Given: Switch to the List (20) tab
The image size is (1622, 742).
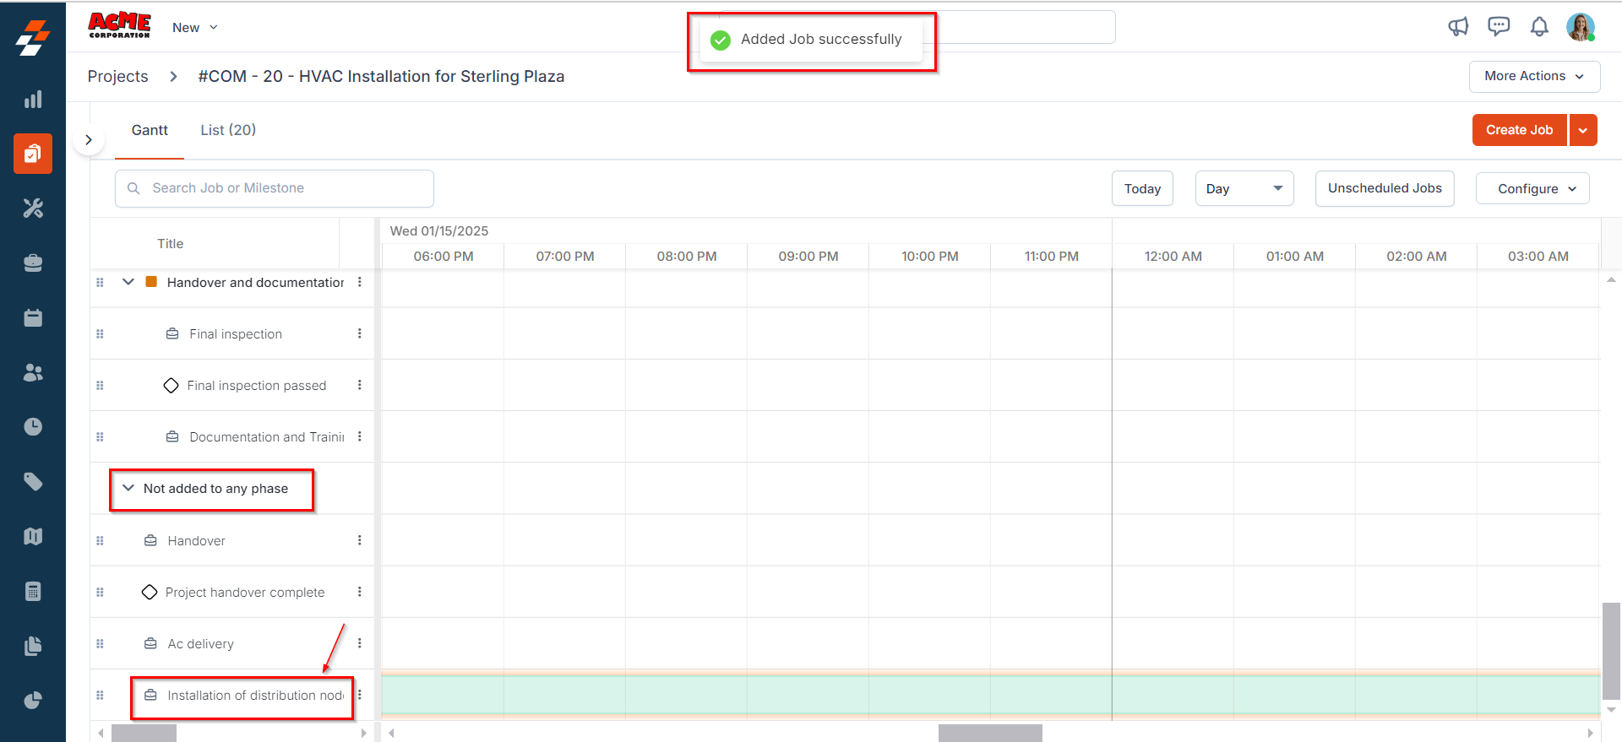Looking at the screenshot, I should pyautogui.click(x=228, y=130).
